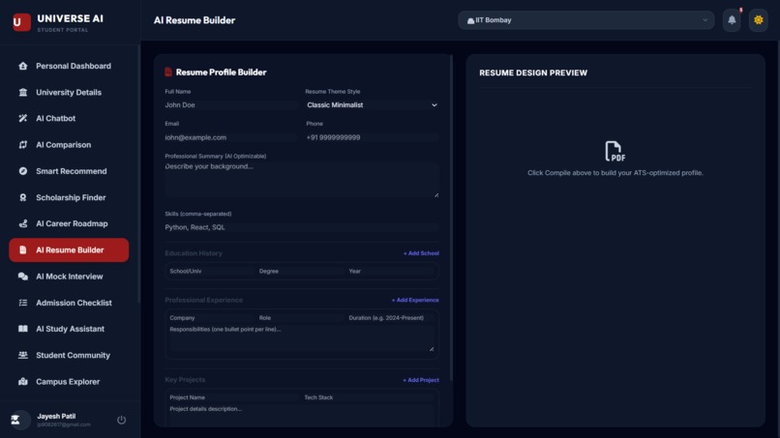Viewport: 780px width, 438px height.
Task: Click the Jayesh Patil avatar icon
Action: 19,420
